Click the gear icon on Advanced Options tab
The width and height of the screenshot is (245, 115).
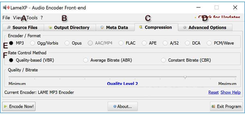click(185, 28)
